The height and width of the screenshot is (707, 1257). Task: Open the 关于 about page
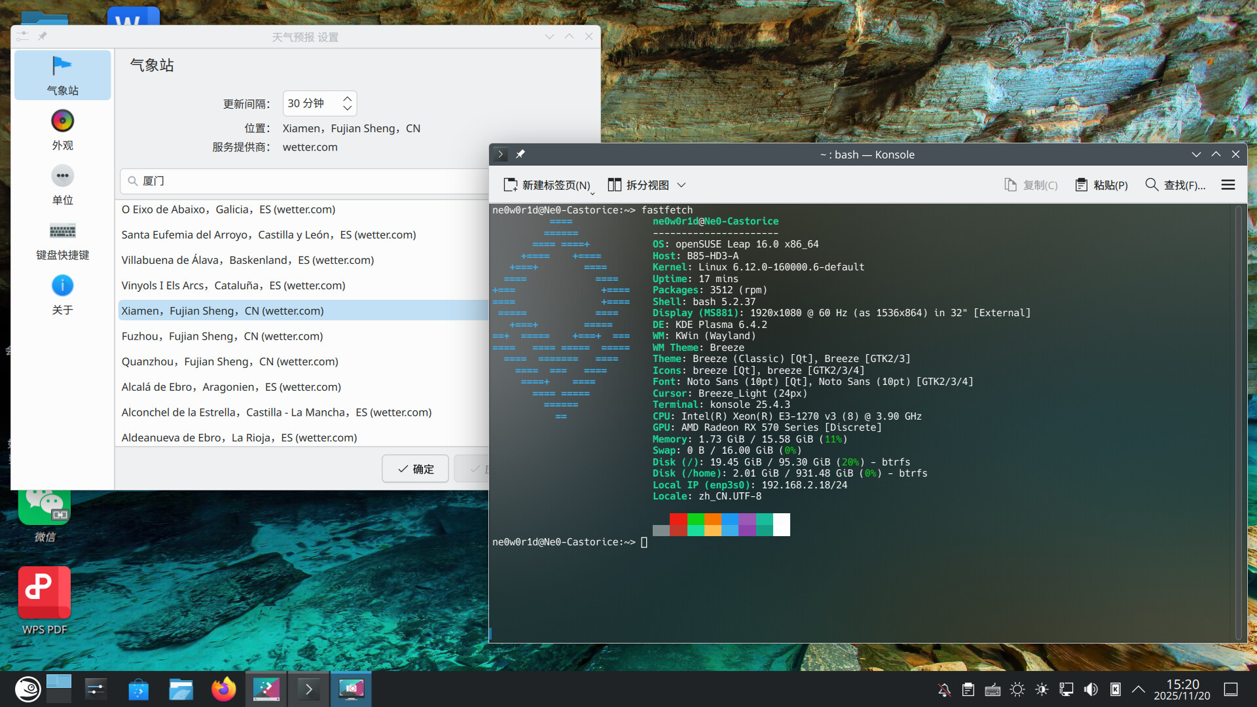pos(62,295)
